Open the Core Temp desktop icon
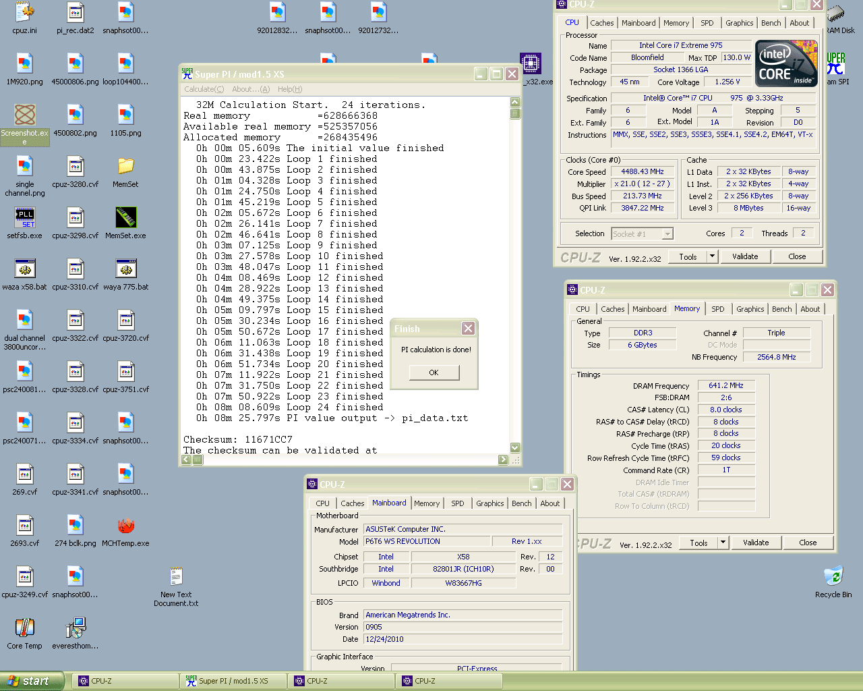This screenshot has height=691, width=863. [x=25, y=628]
